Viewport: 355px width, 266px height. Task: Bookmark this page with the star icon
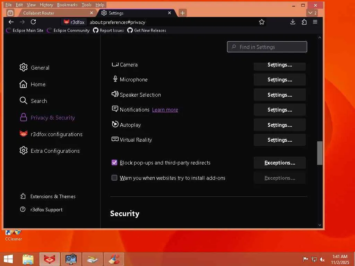[262, 22]
